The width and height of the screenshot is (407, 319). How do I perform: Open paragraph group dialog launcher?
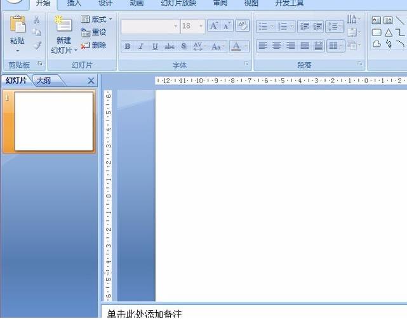click(359, 63)
